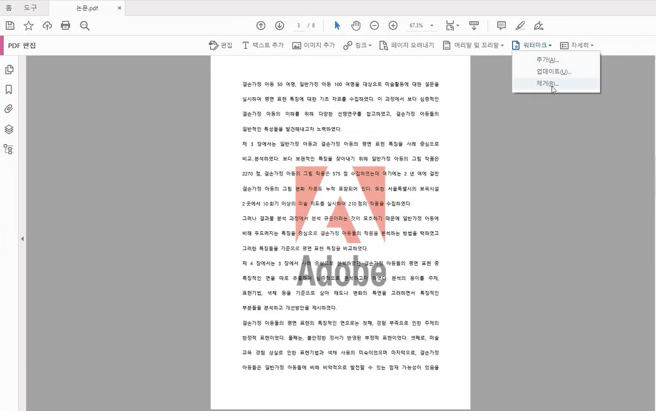Click the scrolling mode keyboard icon
The height and width of the screenshot is (411, 656).
click(474, 26)
